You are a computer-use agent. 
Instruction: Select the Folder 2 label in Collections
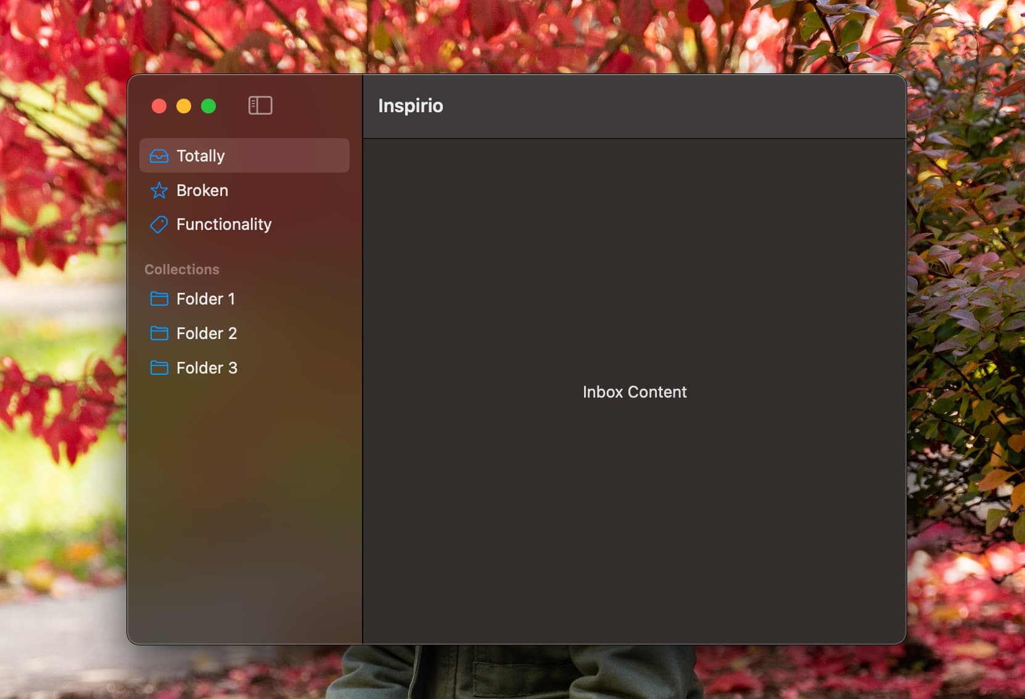pos(207,333)
